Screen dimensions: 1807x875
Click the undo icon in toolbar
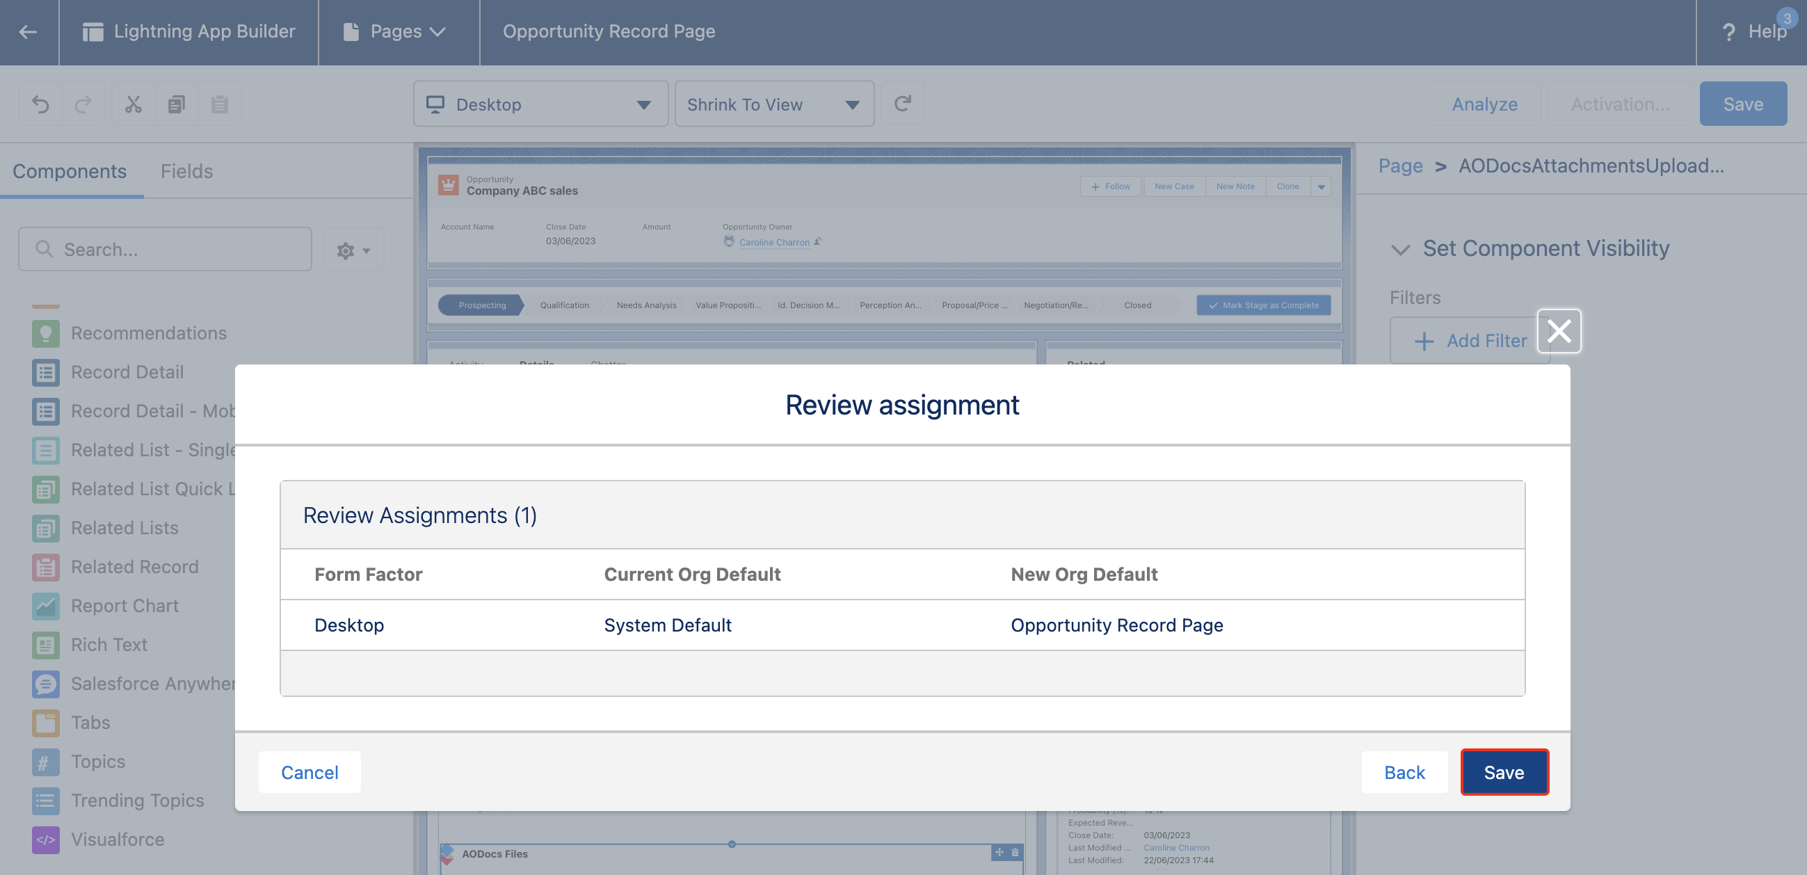[40, 104]
